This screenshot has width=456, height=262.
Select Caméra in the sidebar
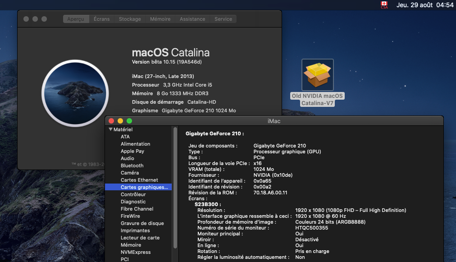coord(130,173)
